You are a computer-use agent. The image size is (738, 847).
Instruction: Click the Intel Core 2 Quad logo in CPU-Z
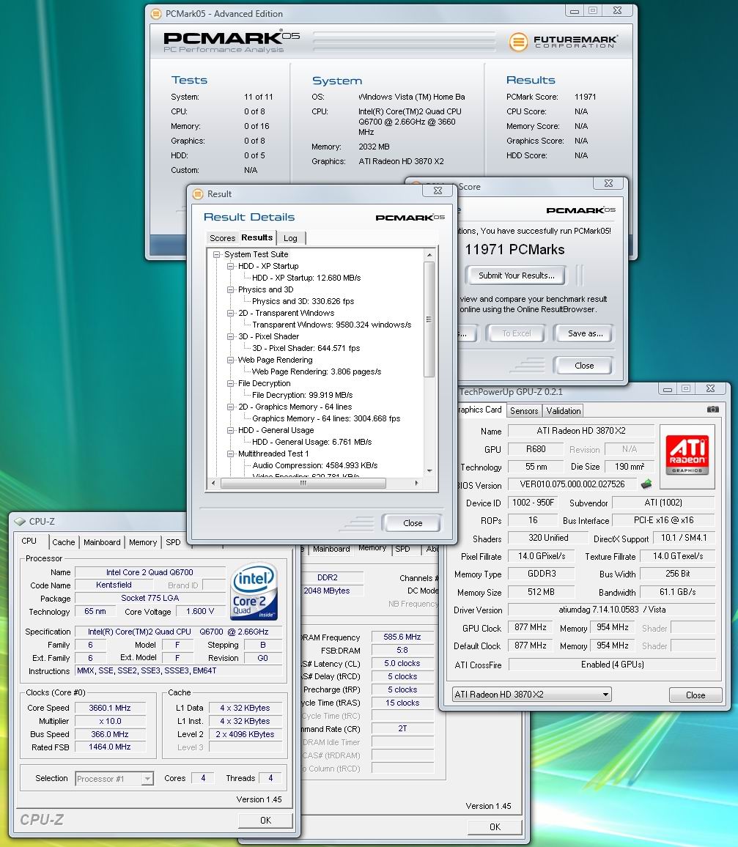pos(254,591)
